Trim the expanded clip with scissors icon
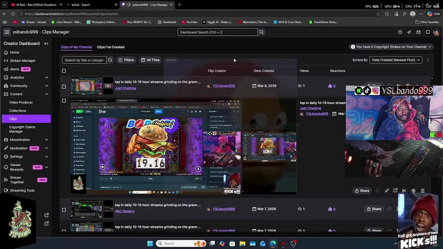 [x=404, y=191]
